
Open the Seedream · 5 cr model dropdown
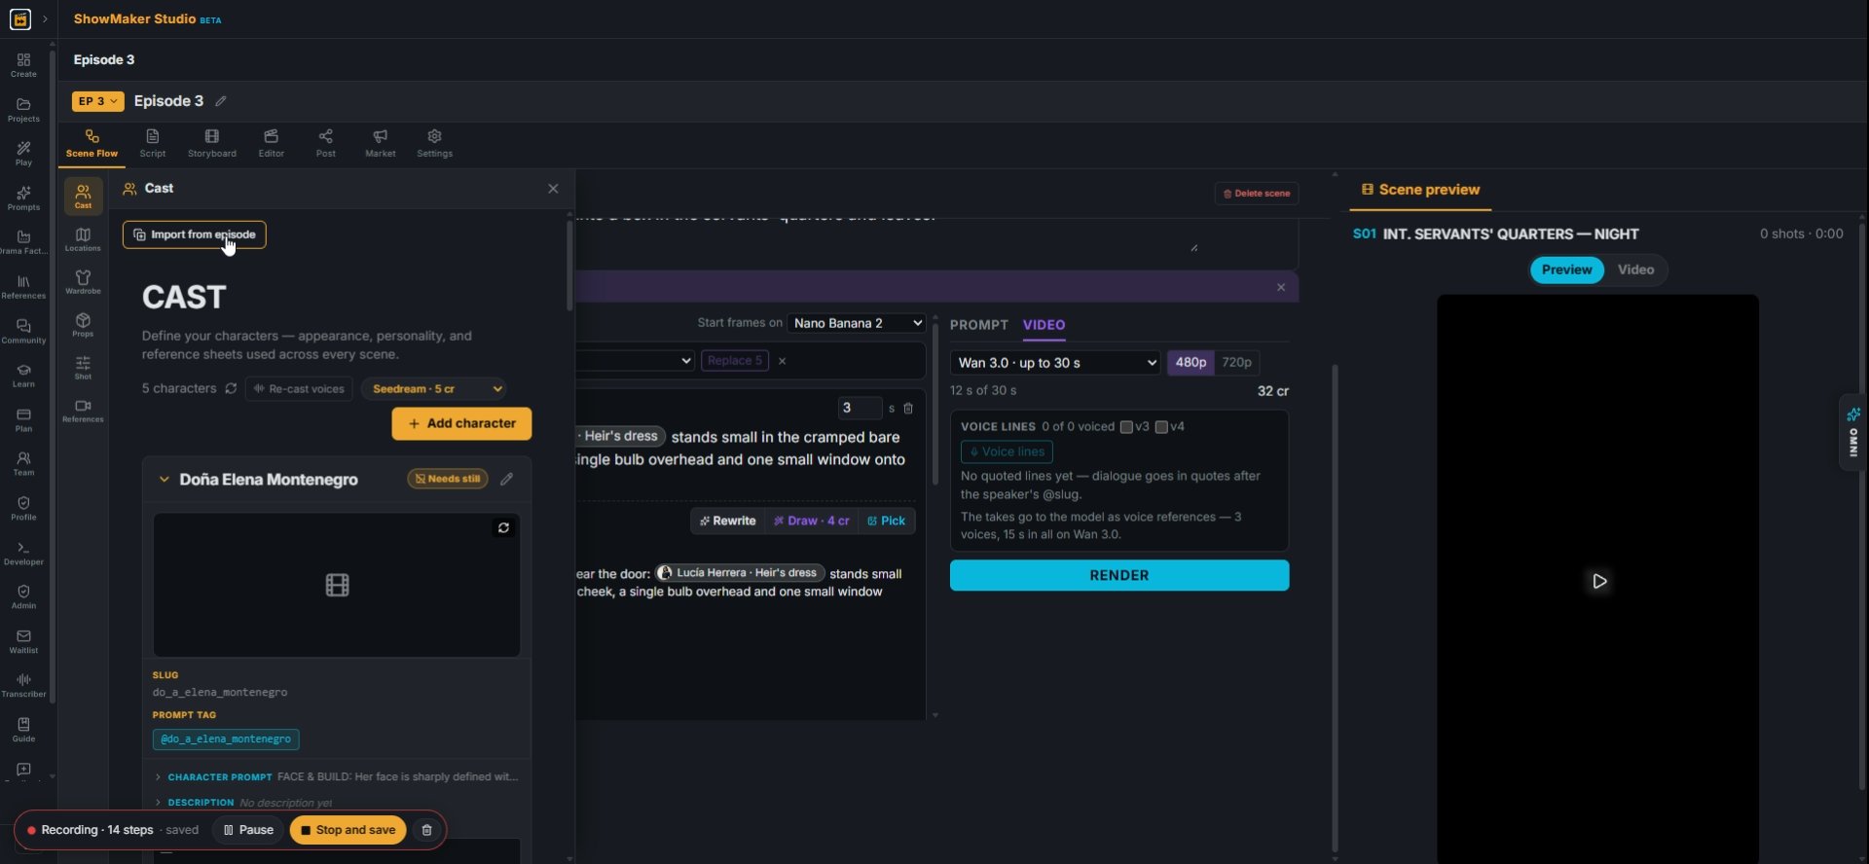click(x=434, y=389)
